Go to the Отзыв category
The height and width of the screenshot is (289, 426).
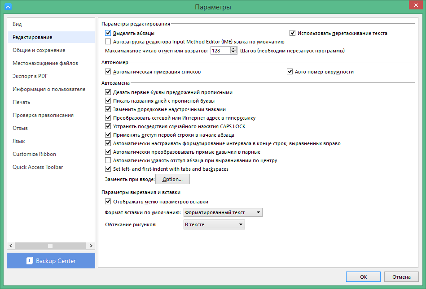coord(51,128)
